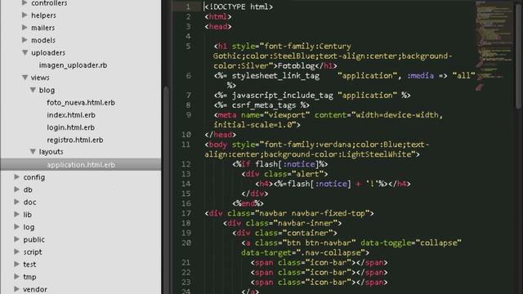Viewport: 523px width, 294px height.
Task: Click "csrf_meta_tags" in the code
Action: pyautogui.click(x=264, y=105)
